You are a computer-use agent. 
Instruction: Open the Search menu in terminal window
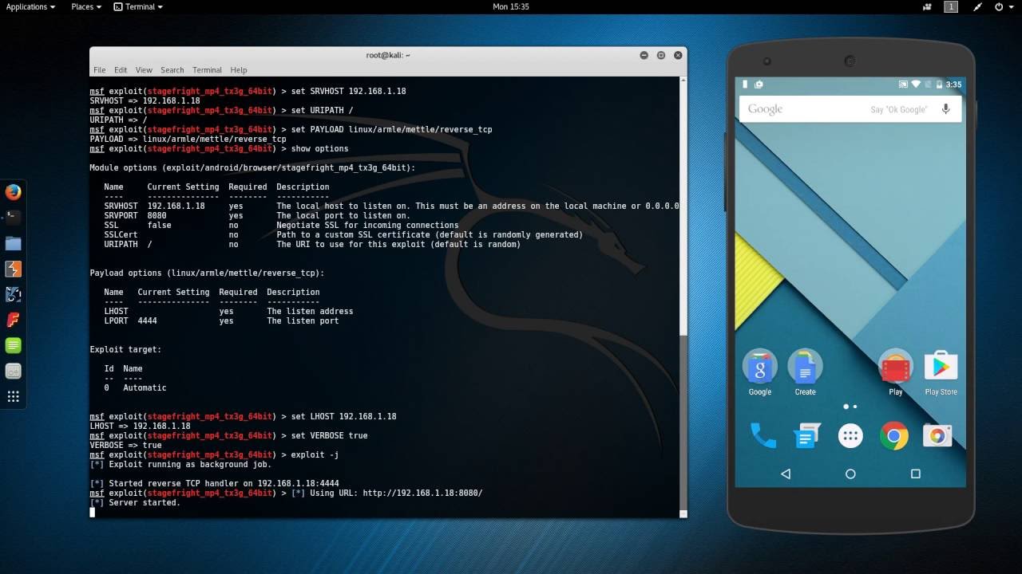click(172, 70)
